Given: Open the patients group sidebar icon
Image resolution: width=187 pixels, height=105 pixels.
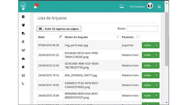Looking at the screenshot, I should (23, 25).
